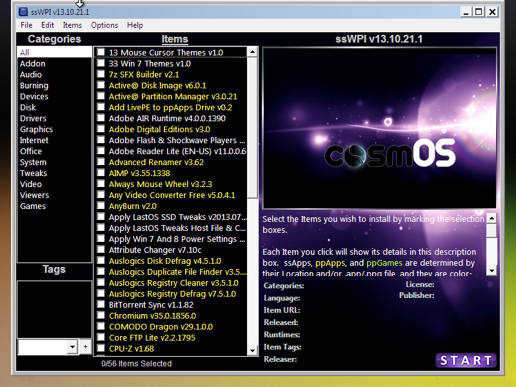Select the Active@ Disk Image checkbox
516x387 pixels.
101,85
